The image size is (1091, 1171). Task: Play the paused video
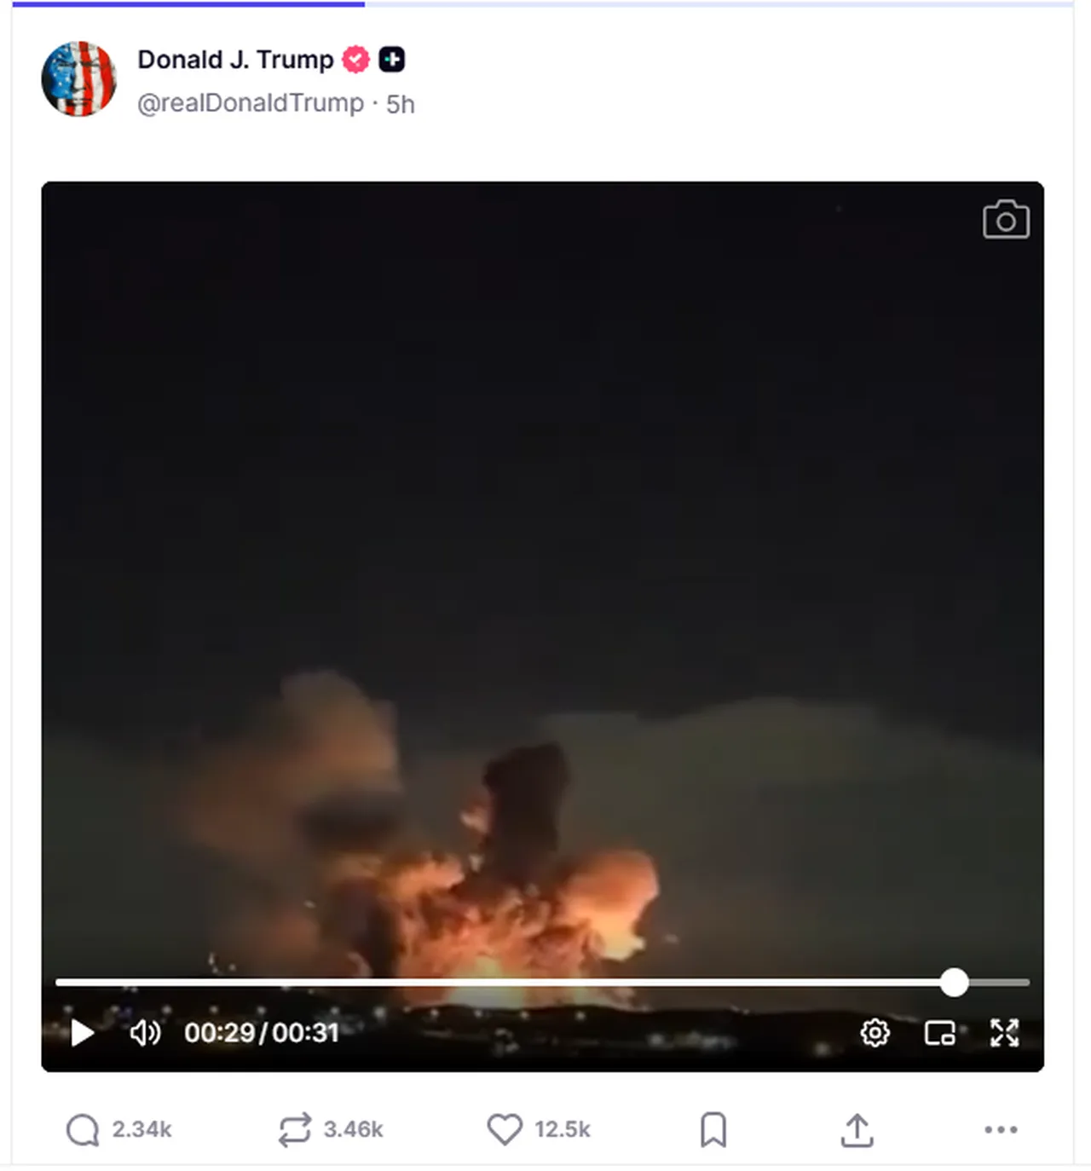(x=83, y=1033)
